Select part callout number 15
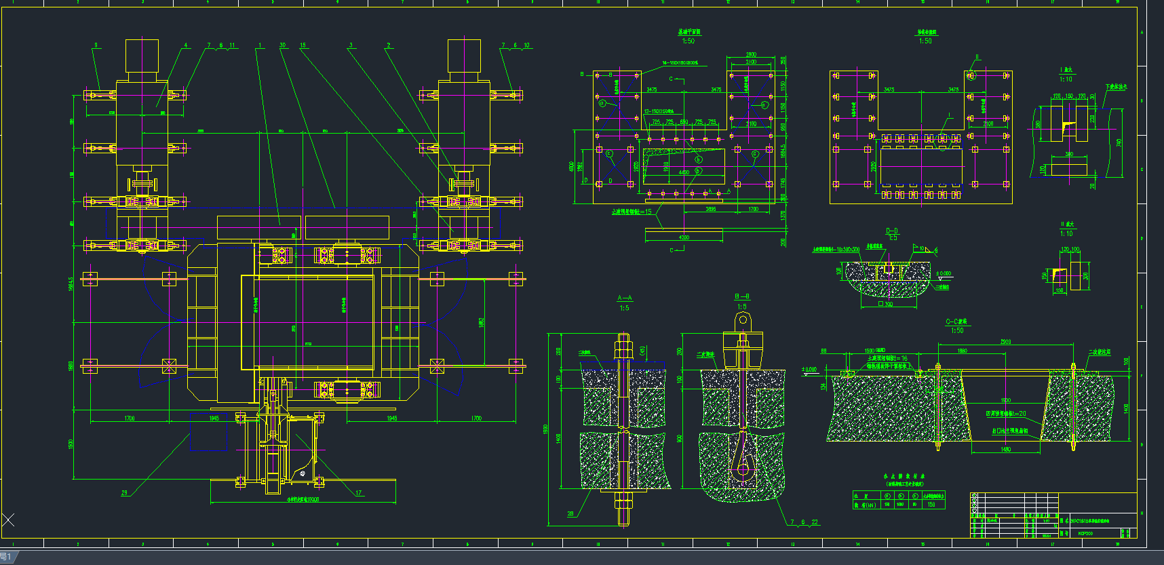The height and width of the screenshot is (565, 1164). click(303, 45)
